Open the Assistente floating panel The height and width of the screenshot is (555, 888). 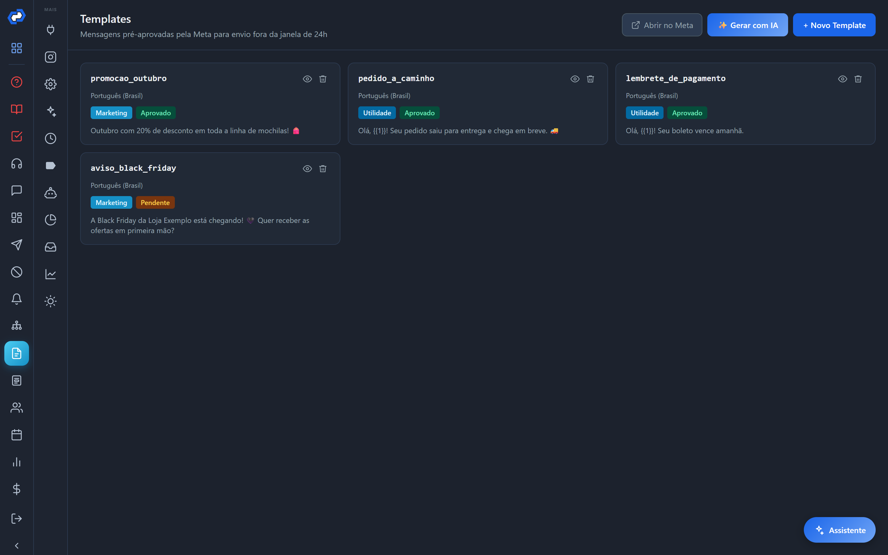pos(839,530)
